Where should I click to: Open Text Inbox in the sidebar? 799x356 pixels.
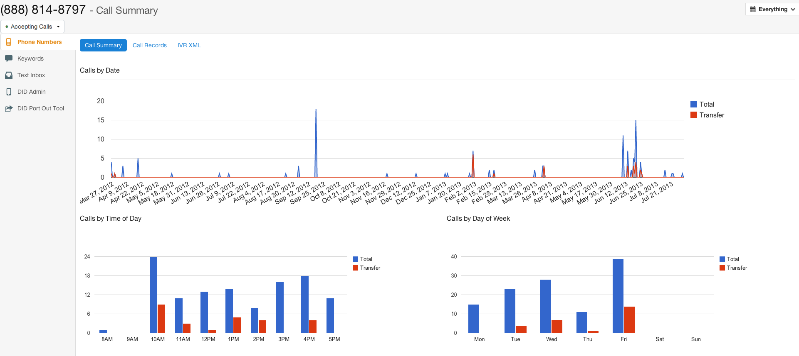tap(38, 75)
